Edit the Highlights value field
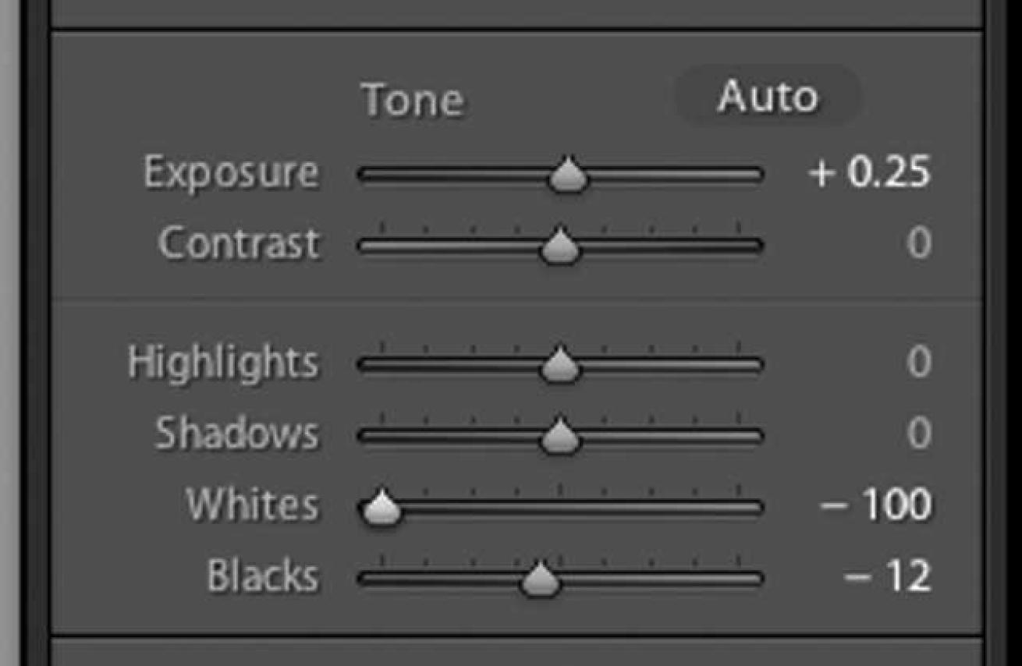Screen dimensions: 1022x666 pos(919,363)
